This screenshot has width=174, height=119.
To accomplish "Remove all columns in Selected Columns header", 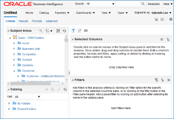I will click(x=168, y=39).
